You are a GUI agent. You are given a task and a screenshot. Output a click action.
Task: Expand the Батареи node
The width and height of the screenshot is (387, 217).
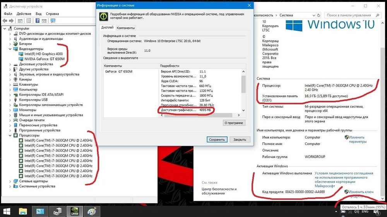10,44
